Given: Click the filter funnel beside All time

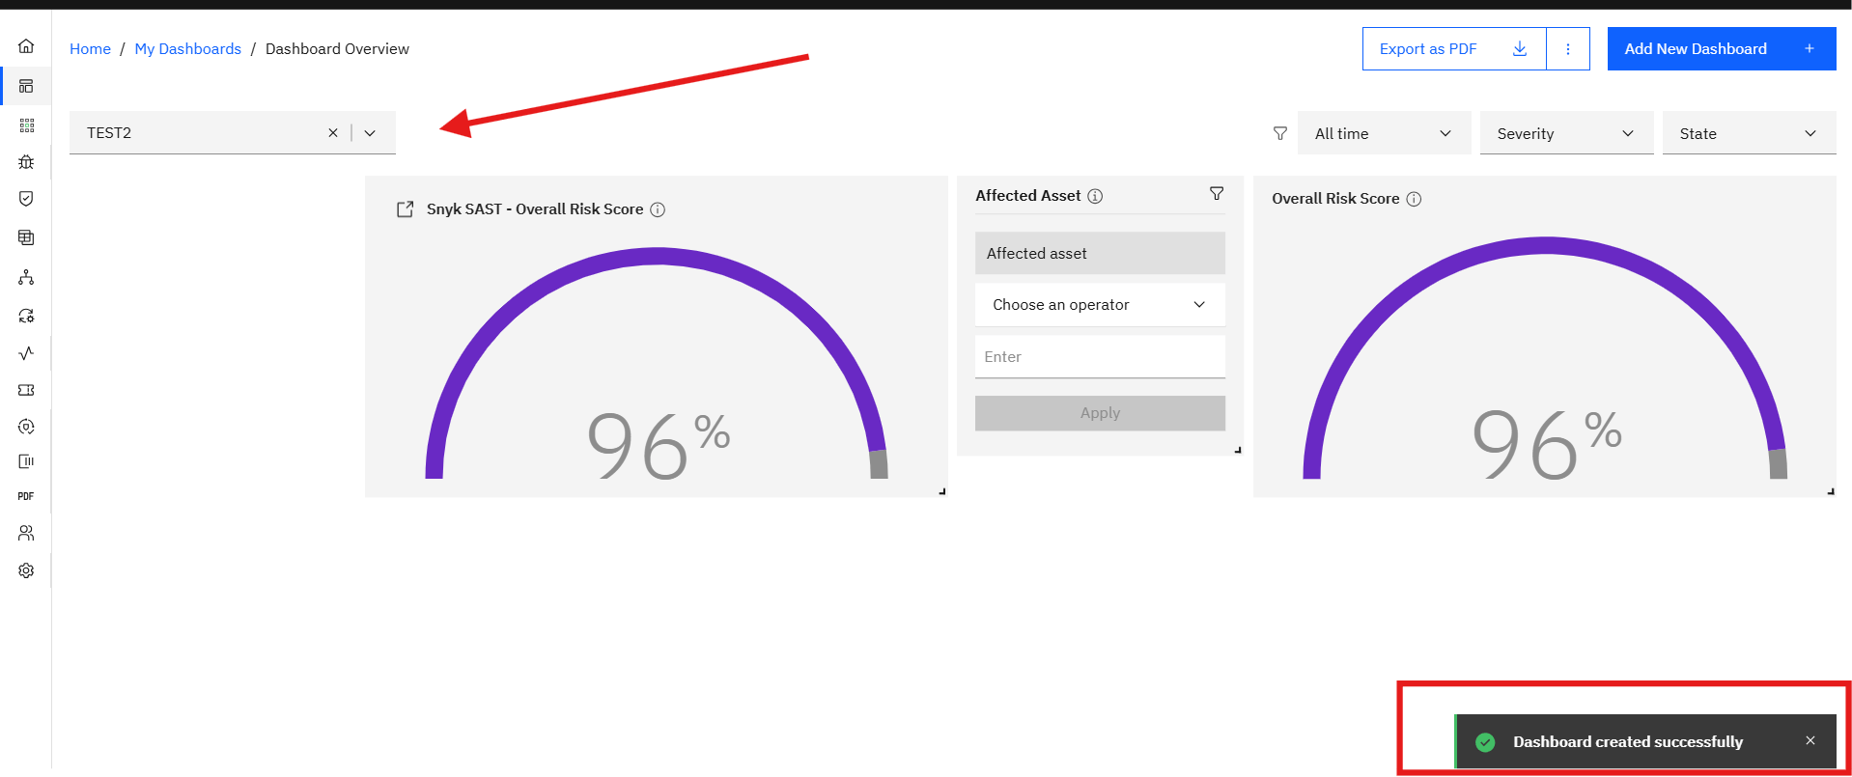Looking at the screenshot, I should (1280, 133).
